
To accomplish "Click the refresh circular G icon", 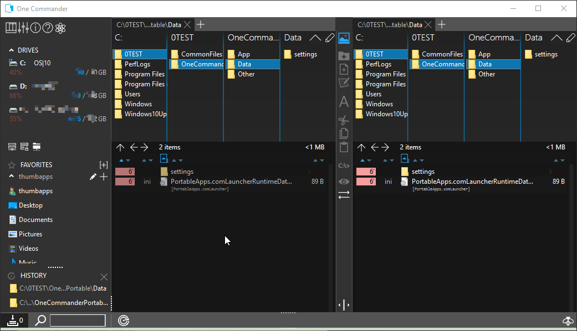I will (124, 320).
